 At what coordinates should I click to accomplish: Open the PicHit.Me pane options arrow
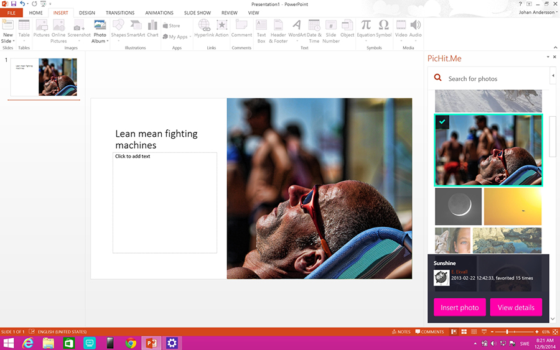coord(548,57)
